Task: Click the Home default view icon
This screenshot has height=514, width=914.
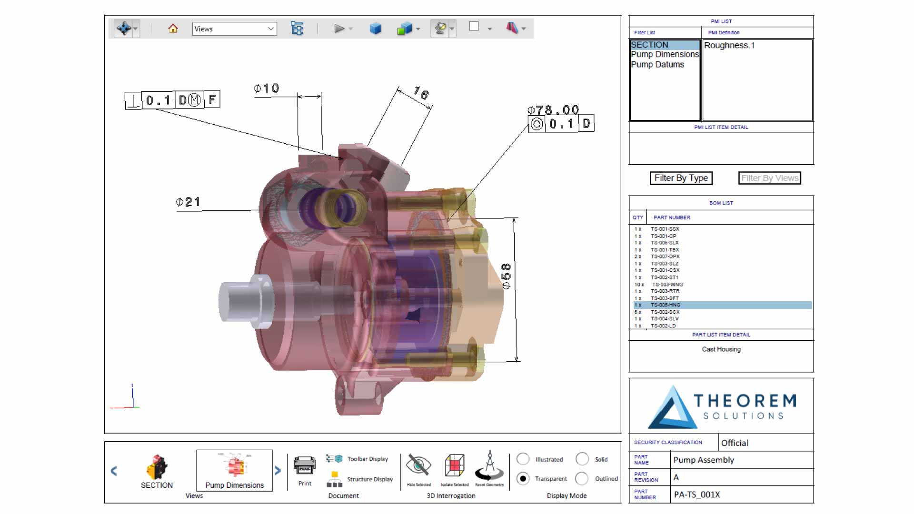Action: (173, 29)
